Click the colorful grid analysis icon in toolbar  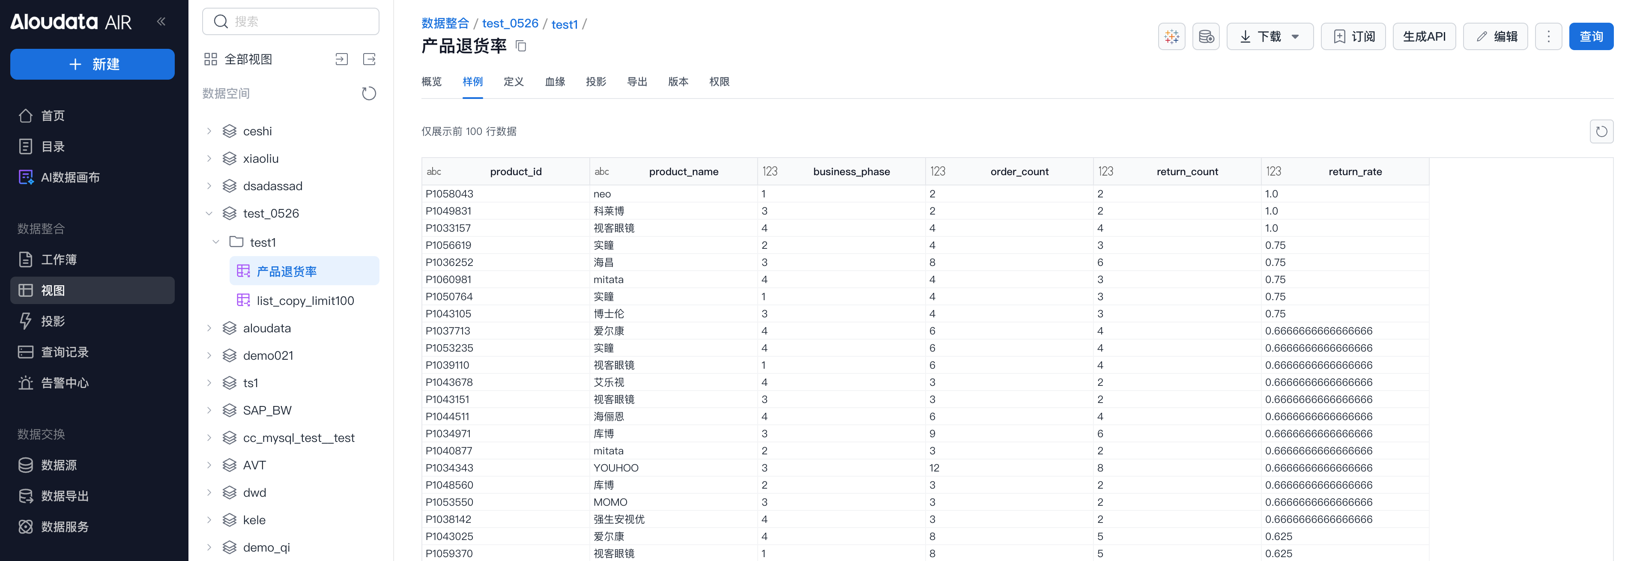click(1171, 37)
